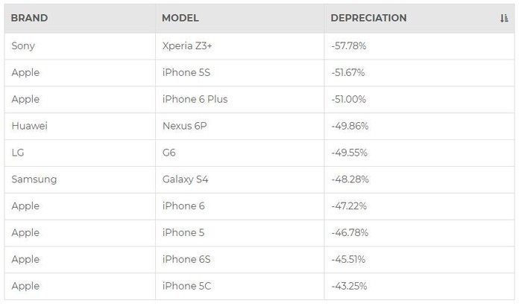Image resolution: width=522 pixels, height=306 pixels.
Task: Select the -51.67% depreciation cell
Action: (x=348, y=72)
